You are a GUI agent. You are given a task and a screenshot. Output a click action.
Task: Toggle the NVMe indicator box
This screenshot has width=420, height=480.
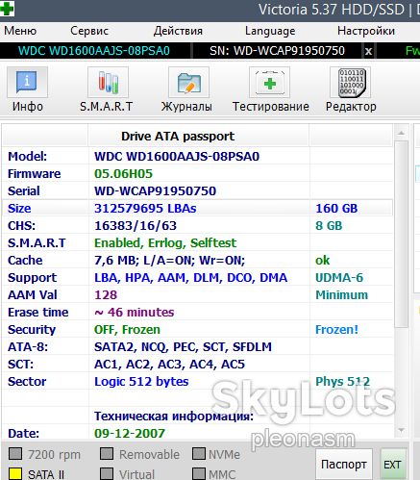pyautogui.click(x=199, y=454)
